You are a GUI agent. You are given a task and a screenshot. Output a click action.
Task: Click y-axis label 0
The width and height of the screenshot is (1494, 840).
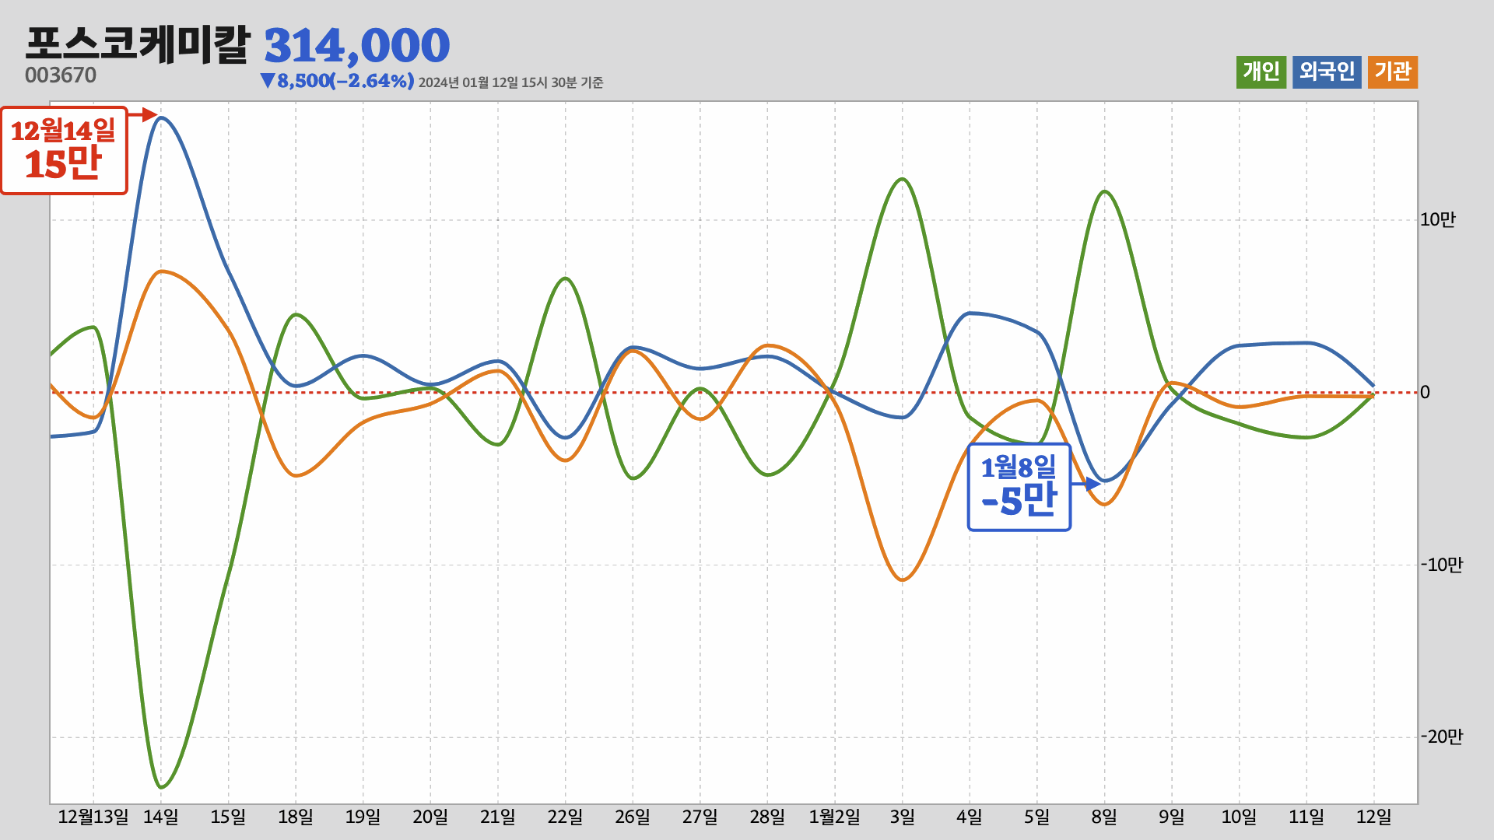1425,393
